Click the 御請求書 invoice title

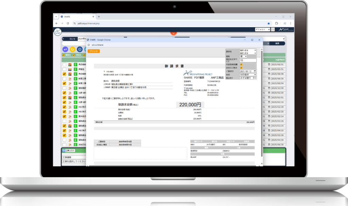tap(174, 66)
